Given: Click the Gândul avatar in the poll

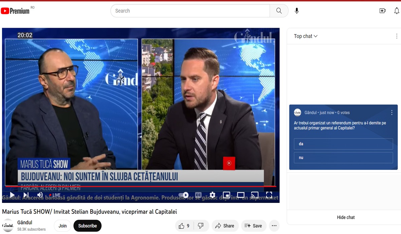Looking at the screenshot, I should click(297, 113).
